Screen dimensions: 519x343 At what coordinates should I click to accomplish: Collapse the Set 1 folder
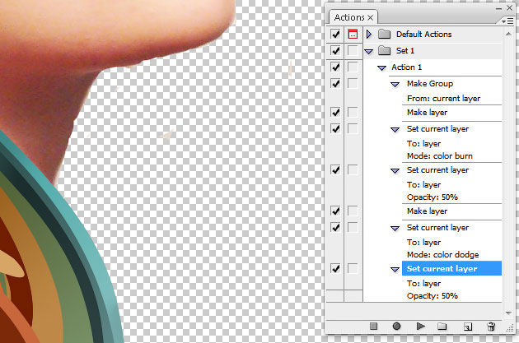[369, 51]
